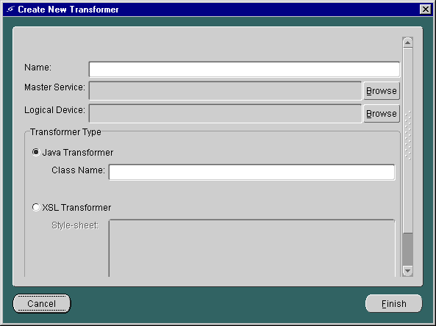
Task: Click Finish to create the transformer
Action: click(x=394, y=303)
